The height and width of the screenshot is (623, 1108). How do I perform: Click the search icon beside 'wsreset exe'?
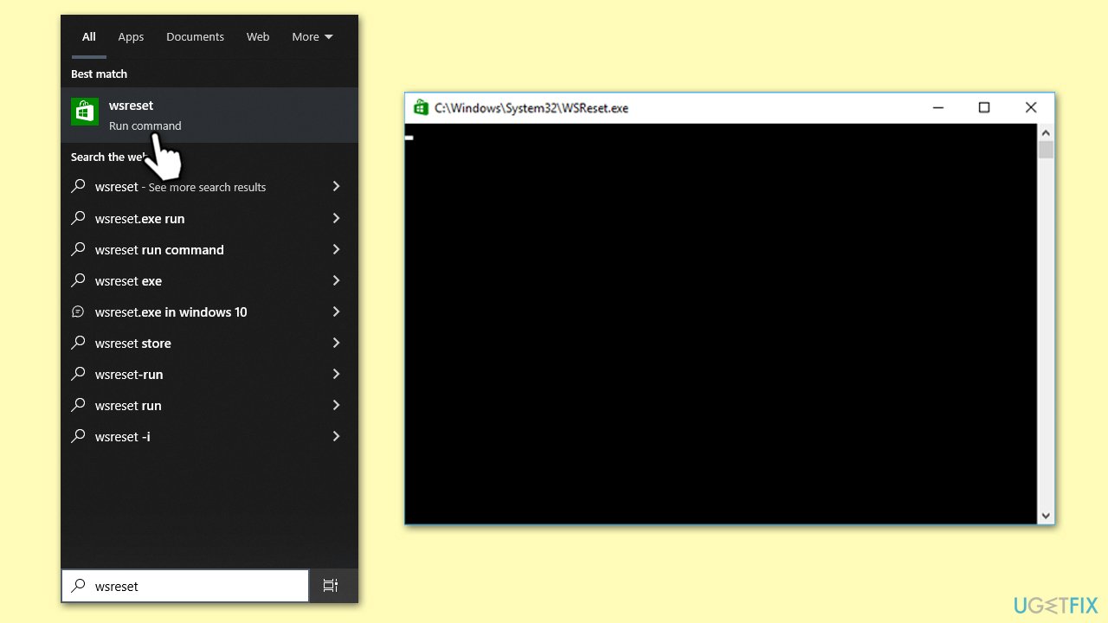tap(79, 280)
